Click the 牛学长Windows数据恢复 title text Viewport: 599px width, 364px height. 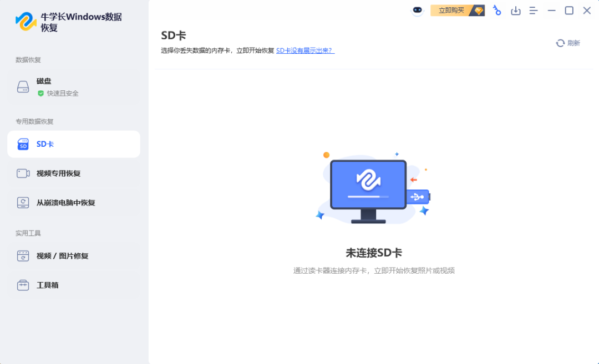click(x=82, y=22)
